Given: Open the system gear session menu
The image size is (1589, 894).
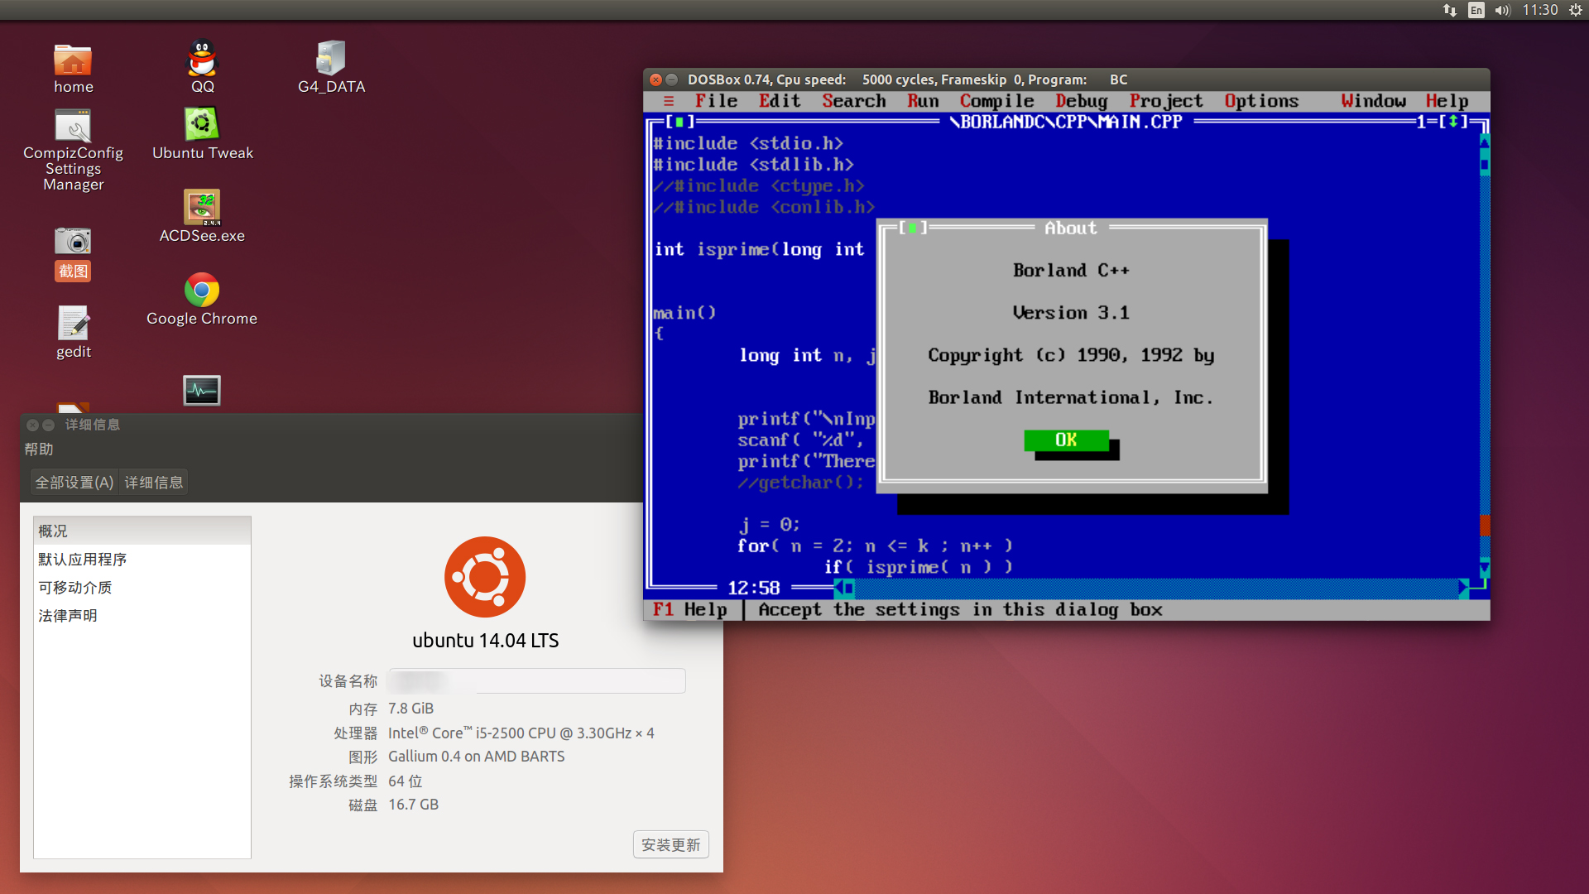Looking at the screenshot, I should point(1576,10).
